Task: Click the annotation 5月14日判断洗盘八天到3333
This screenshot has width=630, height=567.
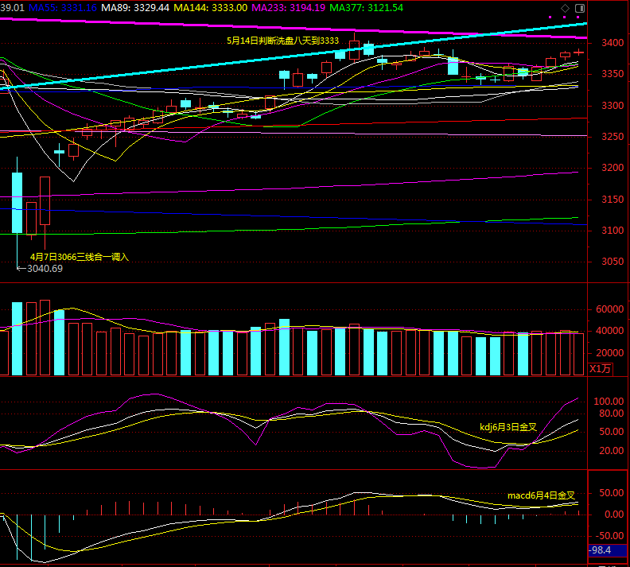Action: point(282,41)
